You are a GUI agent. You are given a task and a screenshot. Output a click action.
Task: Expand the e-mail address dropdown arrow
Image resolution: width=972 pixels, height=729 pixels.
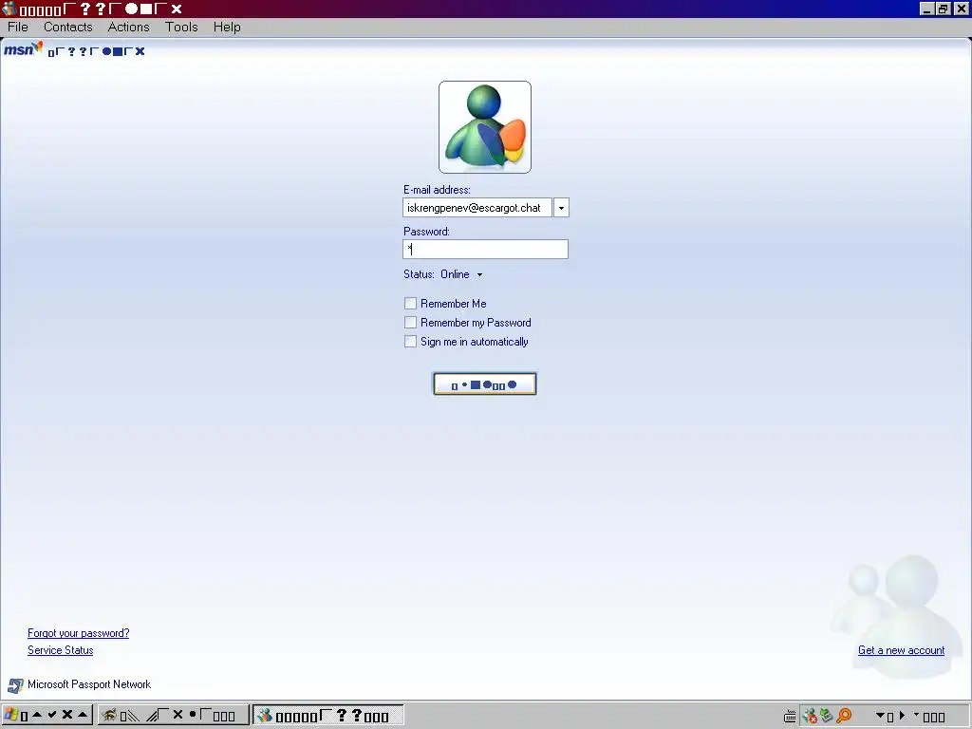(561, 208)
